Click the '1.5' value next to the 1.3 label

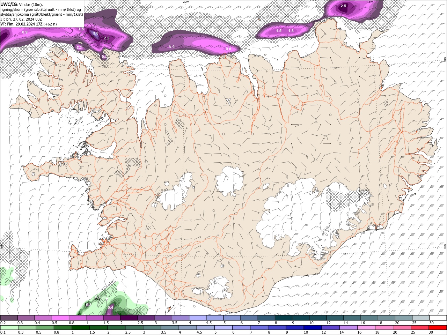[279, 31]
